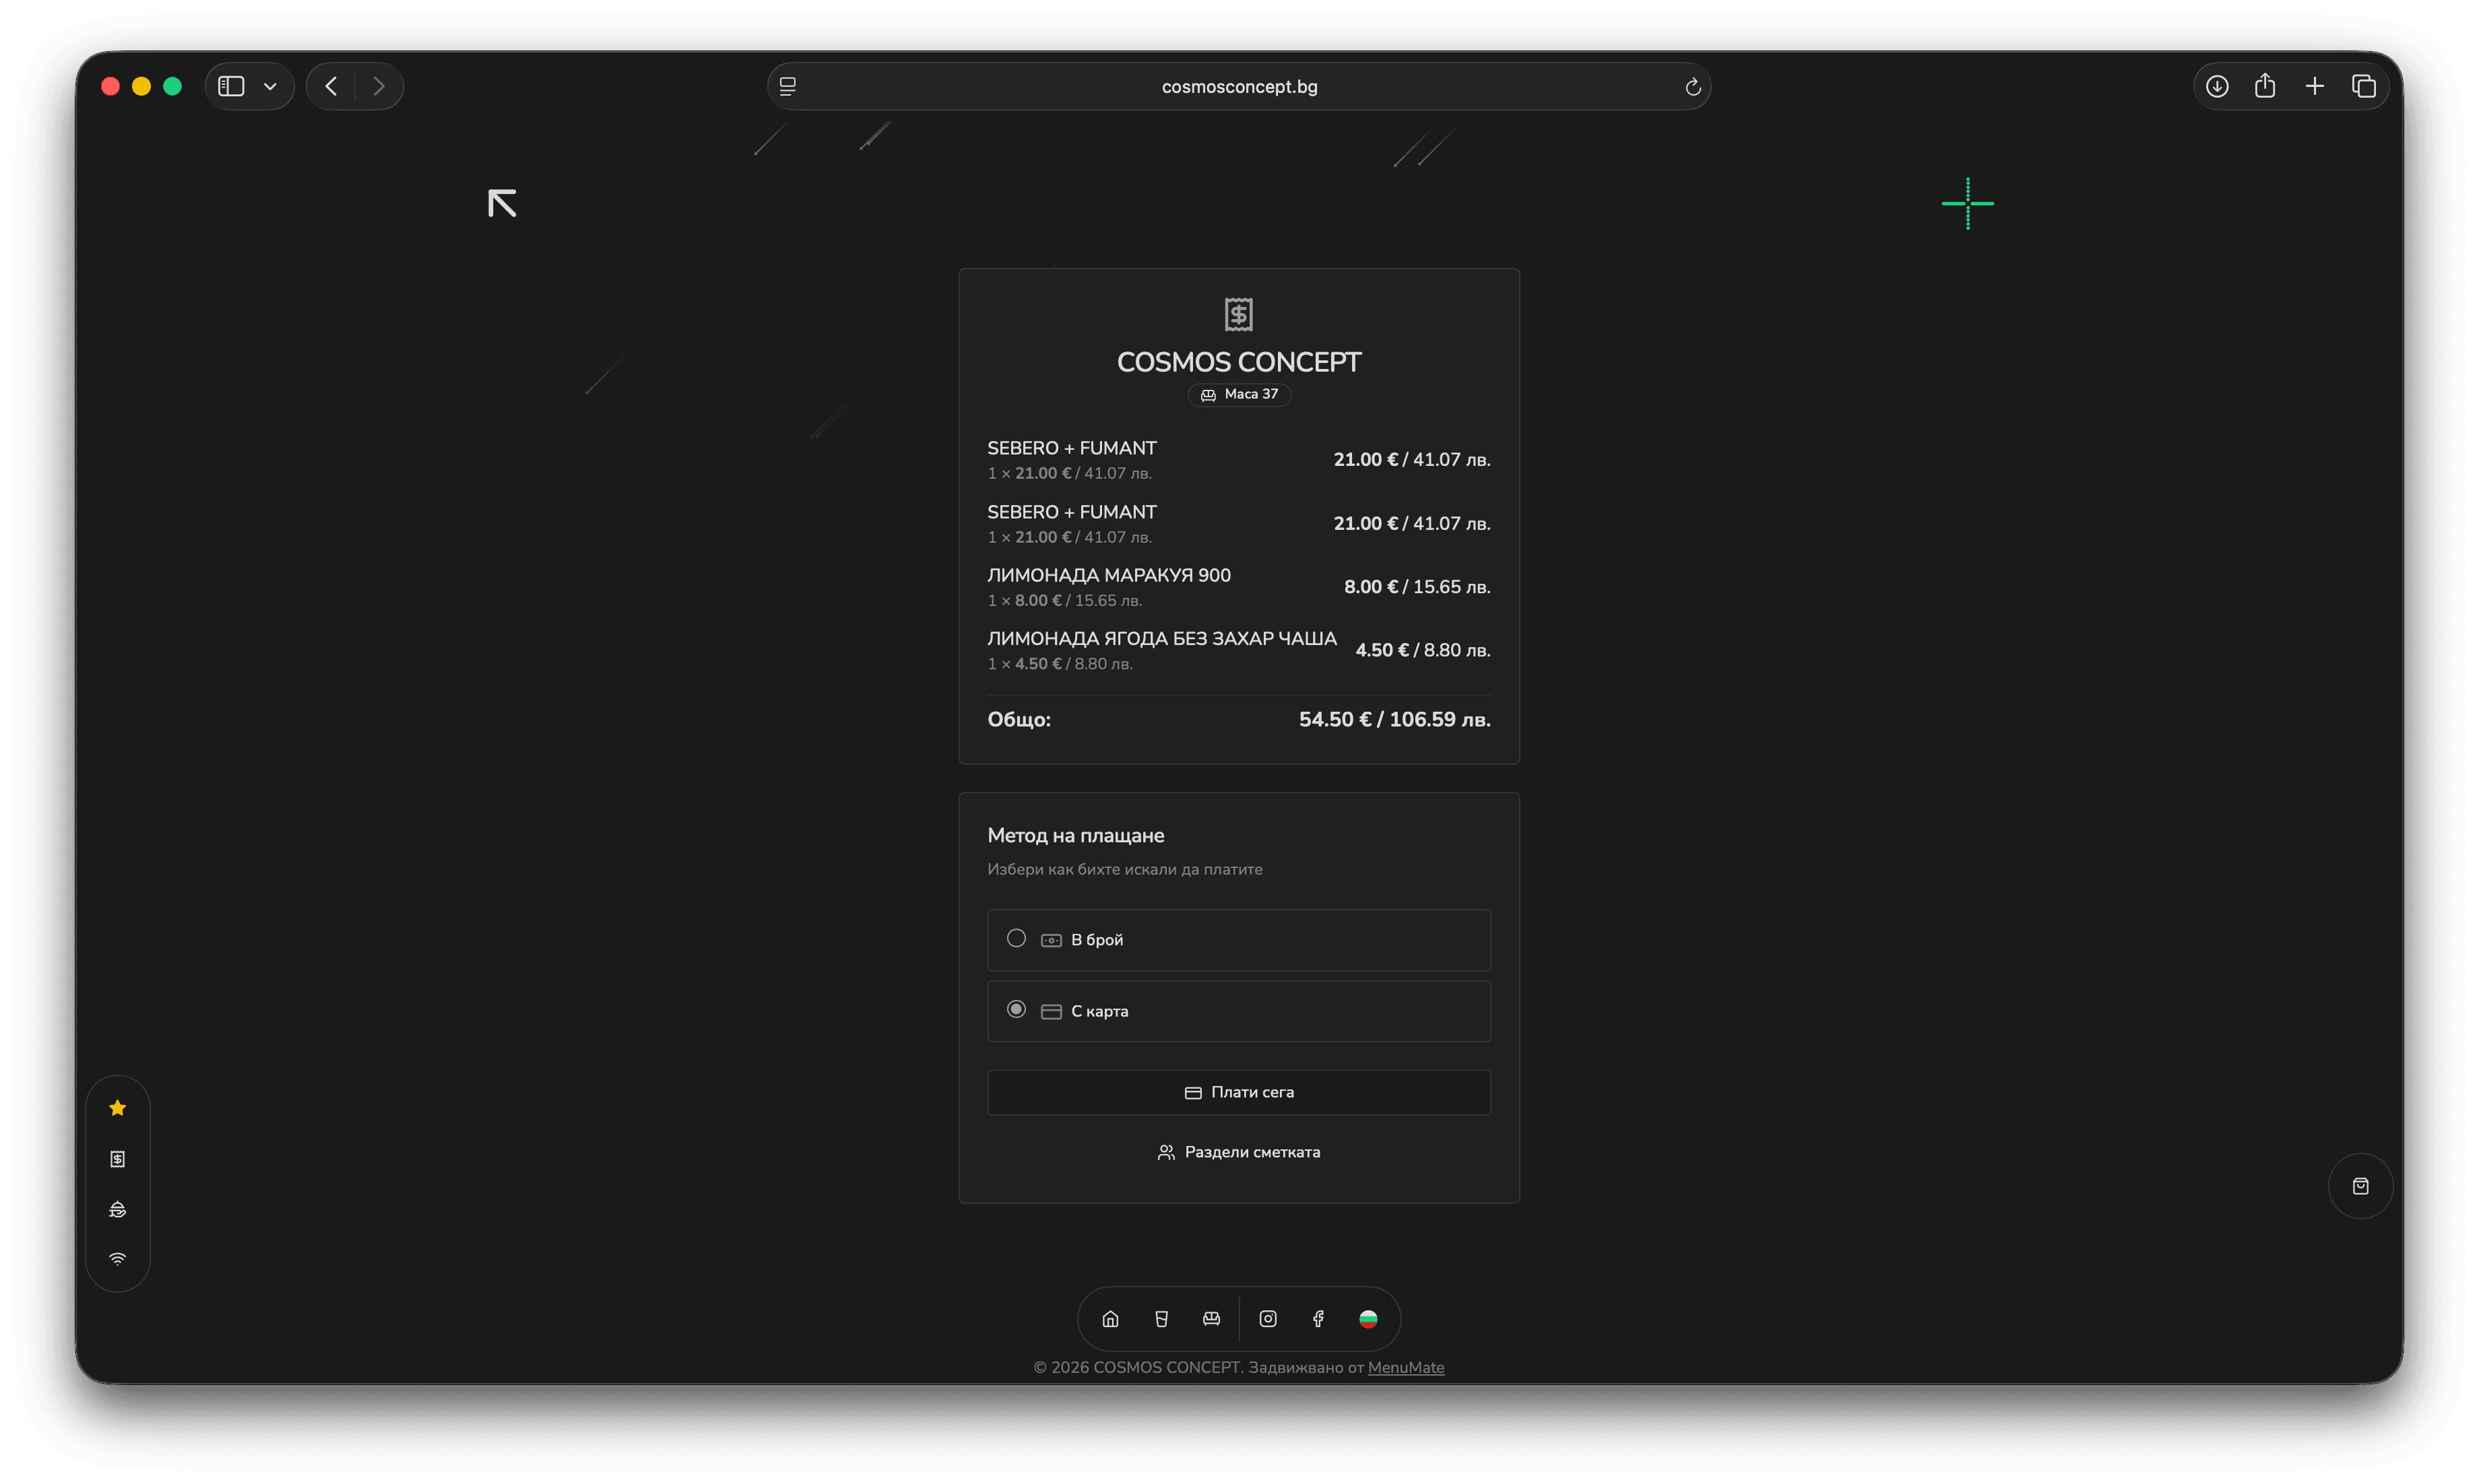Click 'ЛИМОНАДА МАРАКУЯ 900' item name
The height and width of the screenshot is (1484, 2479).
point(1108,575)
